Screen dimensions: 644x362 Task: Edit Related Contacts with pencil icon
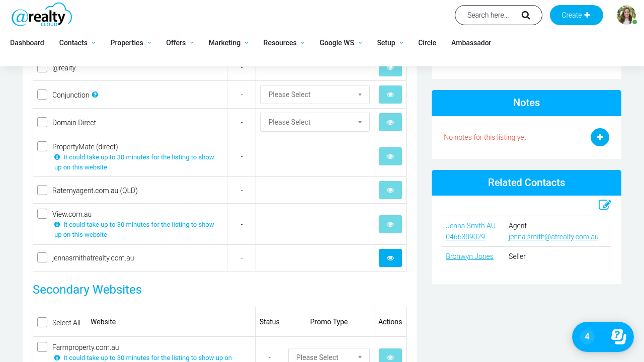pos(605,205)
